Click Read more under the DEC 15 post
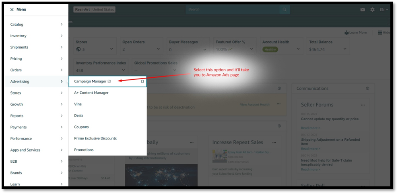 pos(310,128)
